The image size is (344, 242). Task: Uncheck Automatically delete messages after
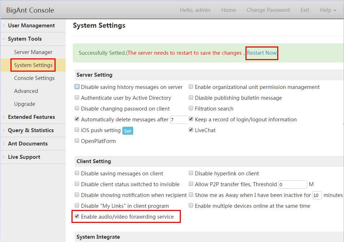point(77,119)
